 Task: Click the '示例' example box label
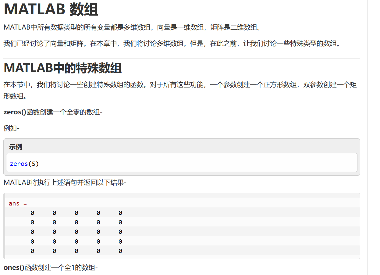tap(16, 147)
